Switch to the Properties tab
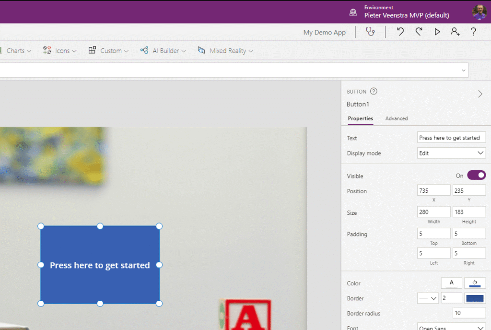 point(360,118)
